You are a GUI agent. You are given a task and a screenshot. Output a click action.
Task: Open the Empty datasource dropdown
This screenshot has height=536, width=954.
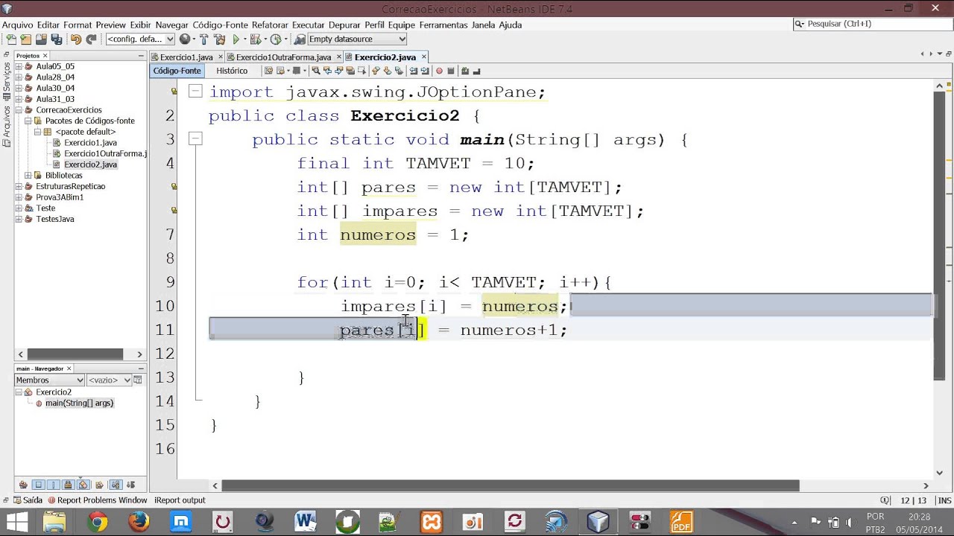point(357,39)
